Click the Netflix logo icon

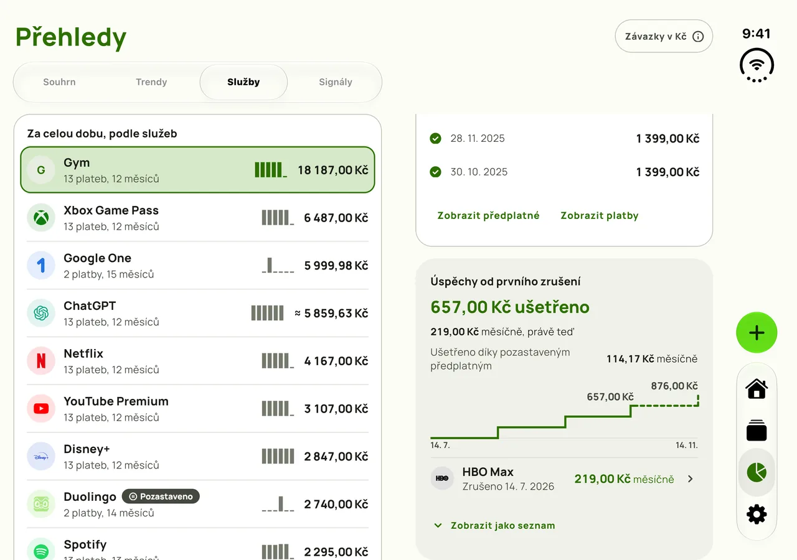pos(41,361)
